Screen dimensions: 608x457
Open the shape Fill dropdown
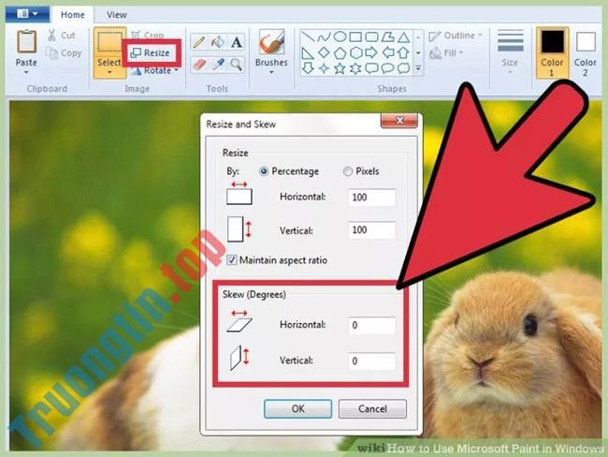(446, 52)
